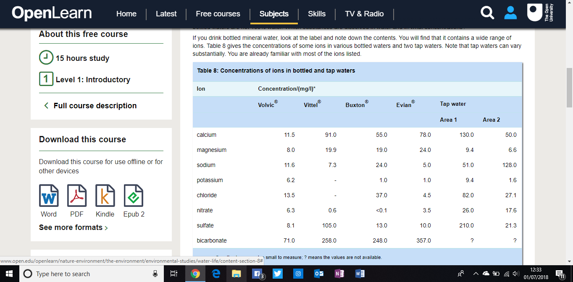Select the Subjects navigation tab
573x282 pixels.
click(274, 14)
